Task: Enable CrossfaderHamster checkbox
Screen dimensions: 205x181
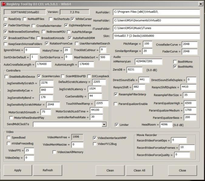Action: [34, 26]
